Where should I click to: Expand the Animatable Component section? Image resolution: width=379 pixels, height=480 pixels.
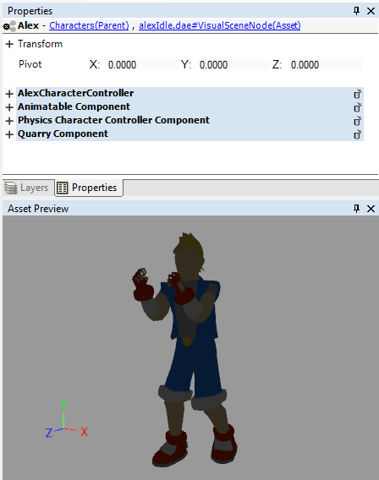tap(9, 107)
